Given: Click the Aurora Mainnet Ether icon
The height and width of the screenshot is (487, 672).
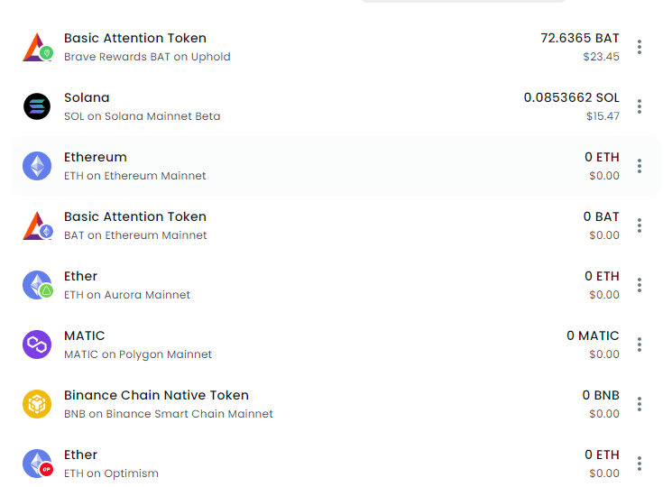Looking at the screenshot, I should click(x=37, y=285).
